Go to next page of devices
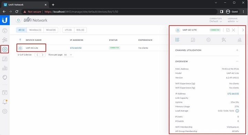 (x=43, y=55)
